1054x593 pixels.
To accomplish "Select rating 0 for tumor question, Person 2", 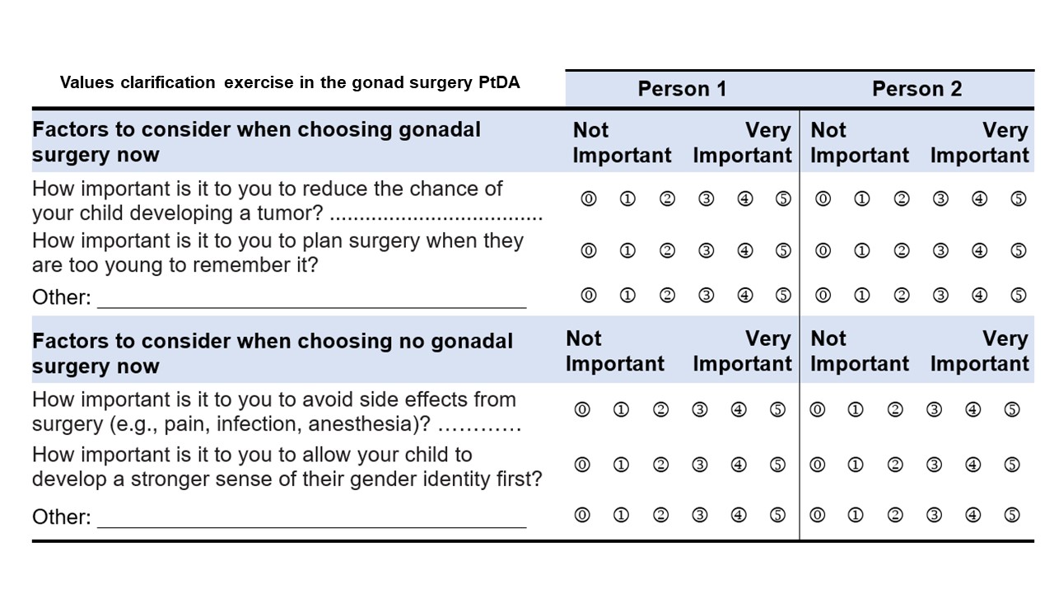I will [823, 199].
